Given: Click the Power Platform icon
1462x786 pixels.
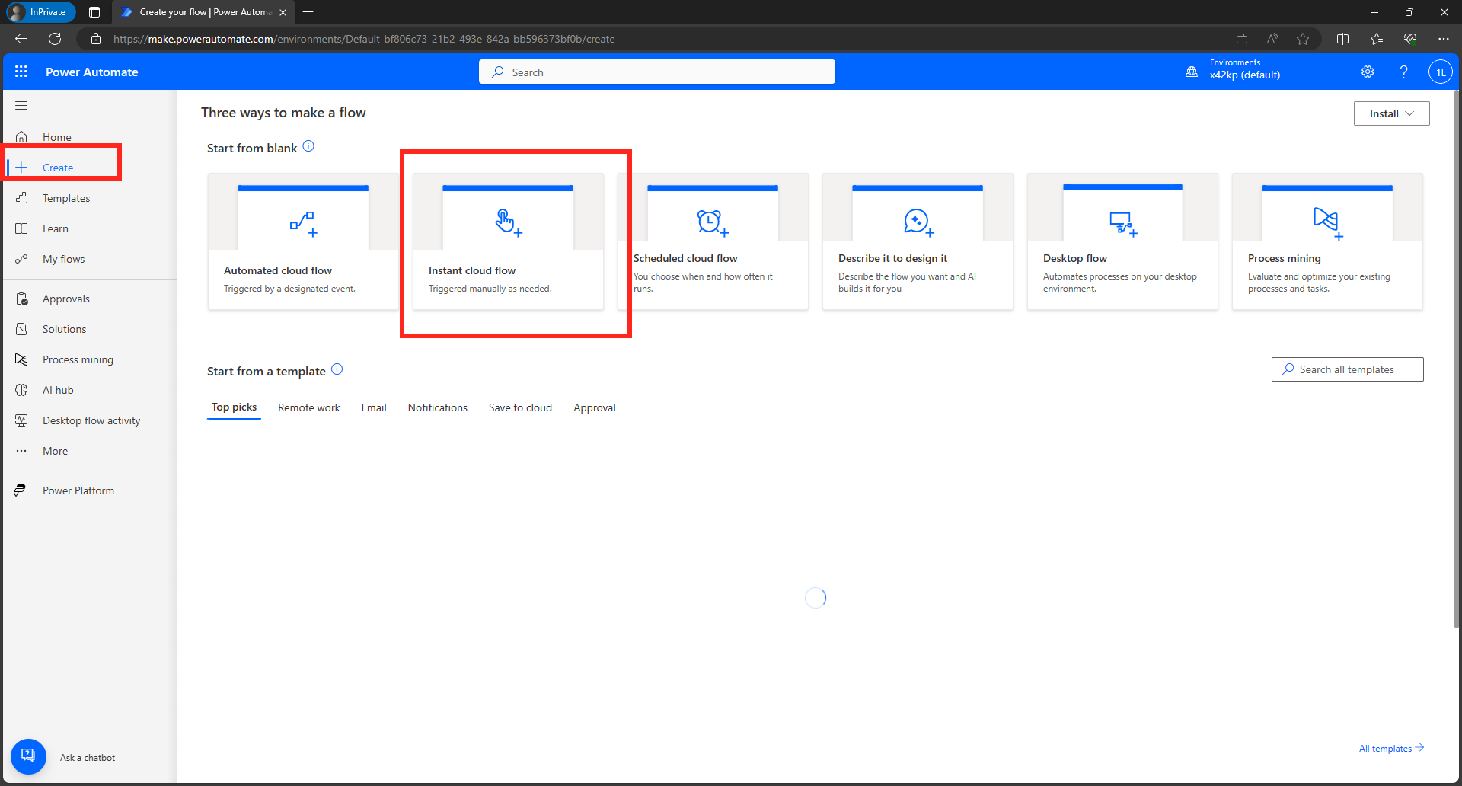Looking at the screenshot, I should 21,490.
